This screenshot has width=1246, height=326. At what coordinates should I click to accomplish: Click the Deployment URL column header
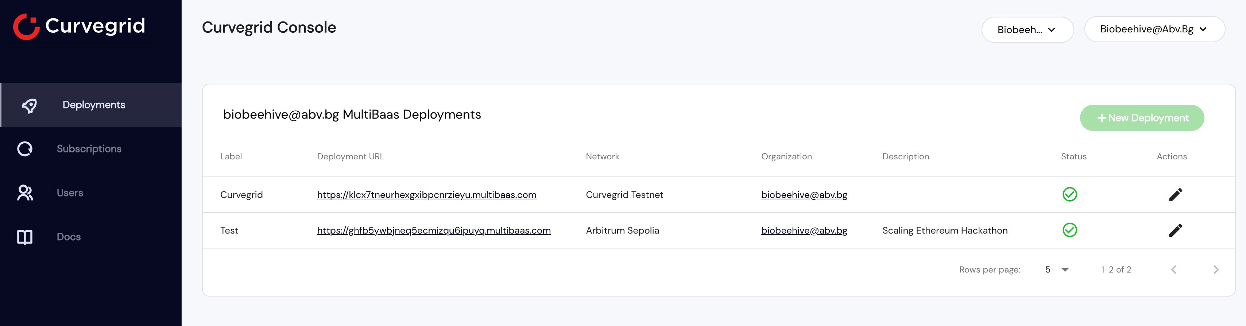(350, 157)
